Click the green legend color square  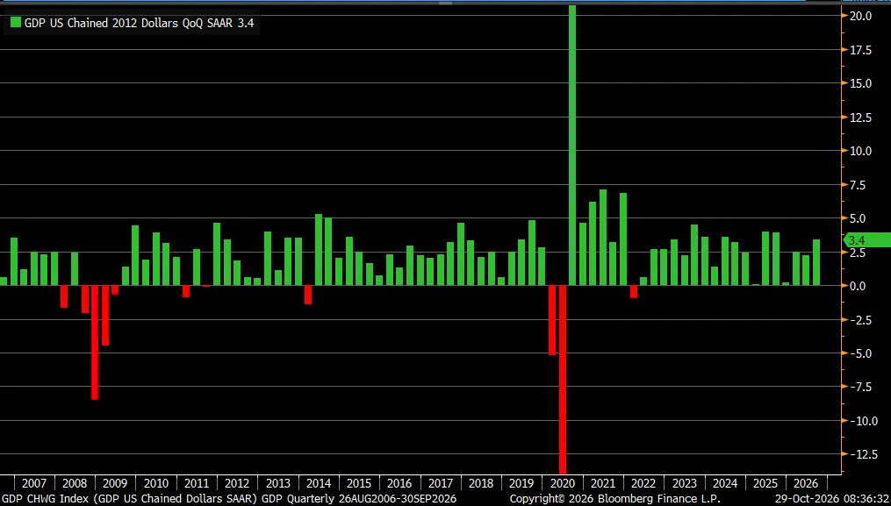(16, 23)
